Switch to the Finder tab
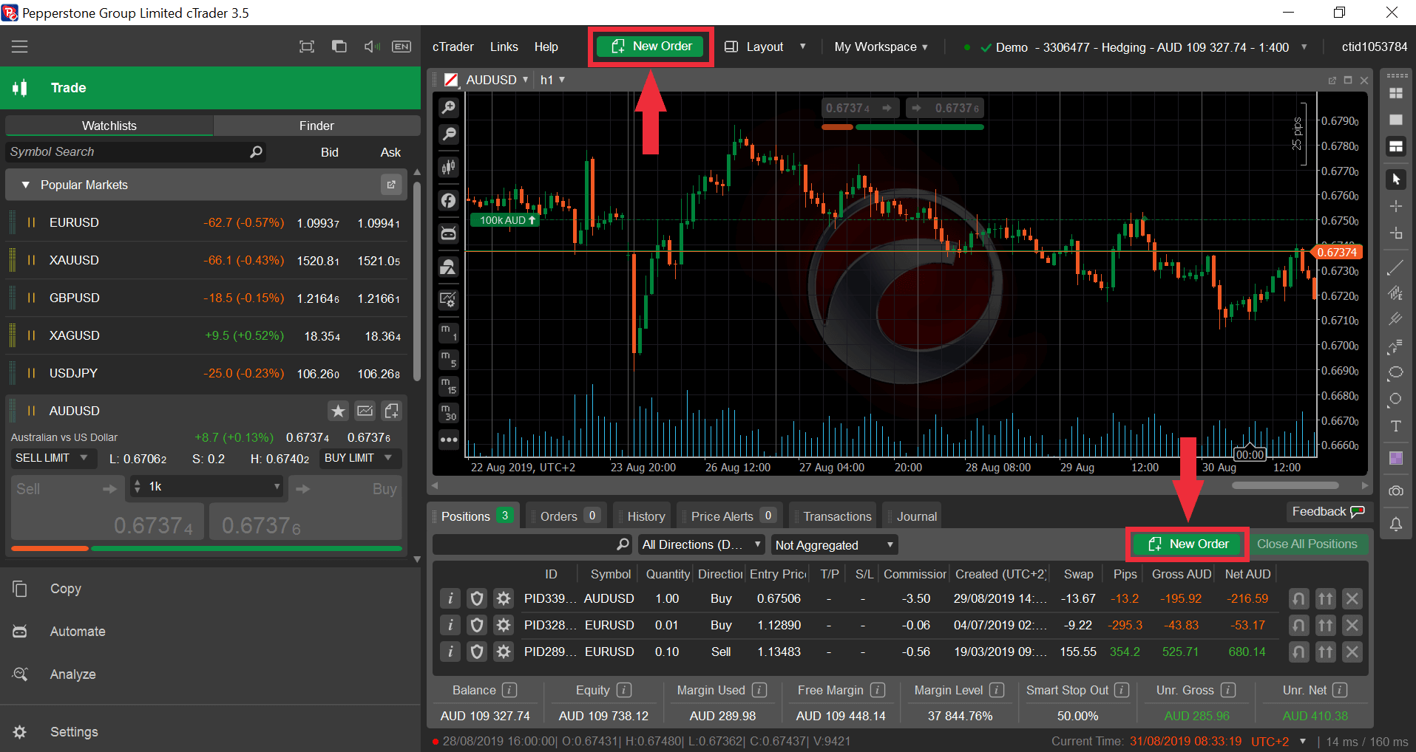1416x752 pixels. pos(316,126)
